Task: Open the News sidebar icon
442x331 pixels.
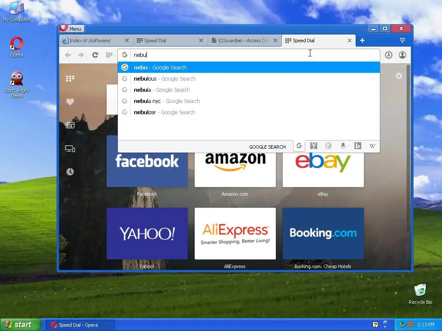Action: [x=70, y=125]
